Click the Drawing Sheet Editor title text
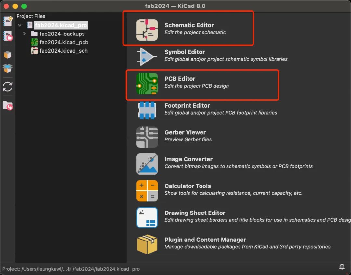Screen dimensions: 351x275 tap(195, 213)
